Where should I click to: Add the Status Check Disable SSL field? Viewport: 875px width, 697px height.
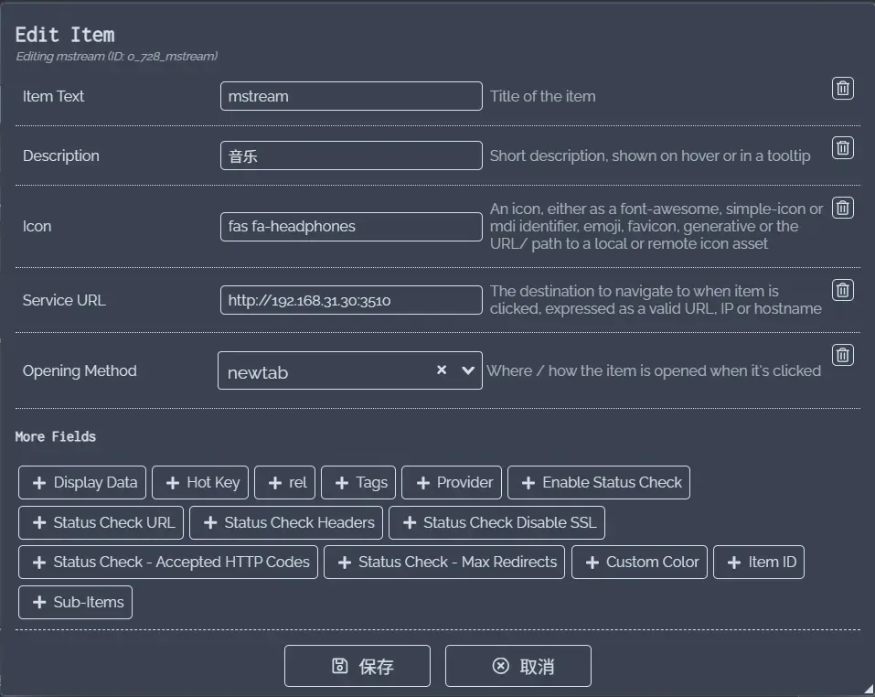497,522
